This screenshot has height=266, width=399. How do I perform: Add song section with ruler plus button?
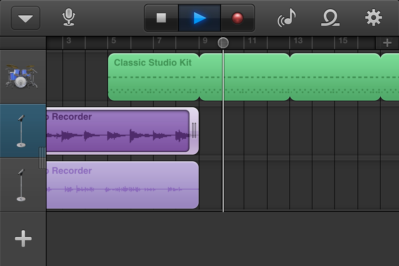(x=387, y=43)
